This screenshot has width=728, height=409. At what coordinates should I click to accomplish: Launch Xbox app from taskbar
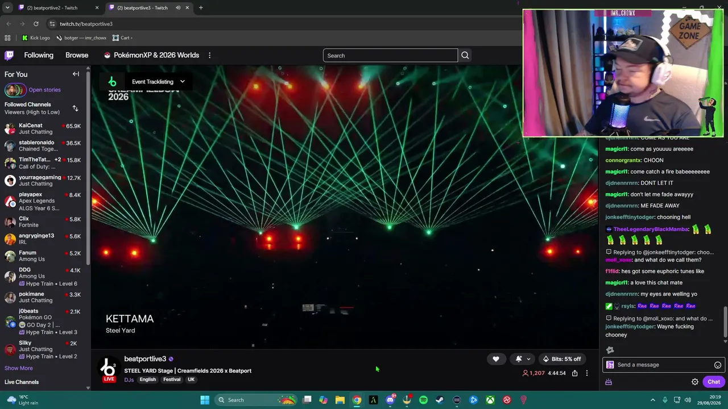[x=490, y=400]
